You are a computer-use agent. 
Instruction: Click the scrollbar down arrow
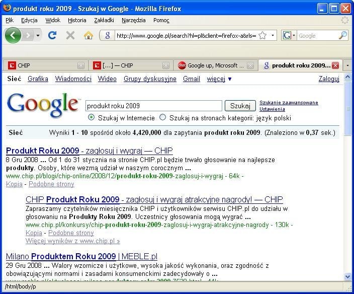click(347, 276)
